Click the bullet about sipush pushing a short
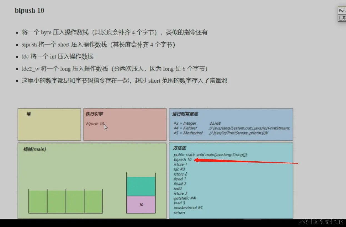Image resolution: width=346 pixels, height=227 pixels. (94, 45)
